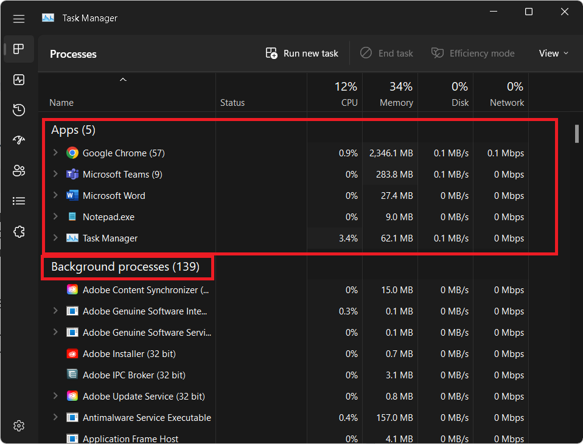Select Application Frame Host row name
Viewport: 583px width, 444px height.
point(130,439)
